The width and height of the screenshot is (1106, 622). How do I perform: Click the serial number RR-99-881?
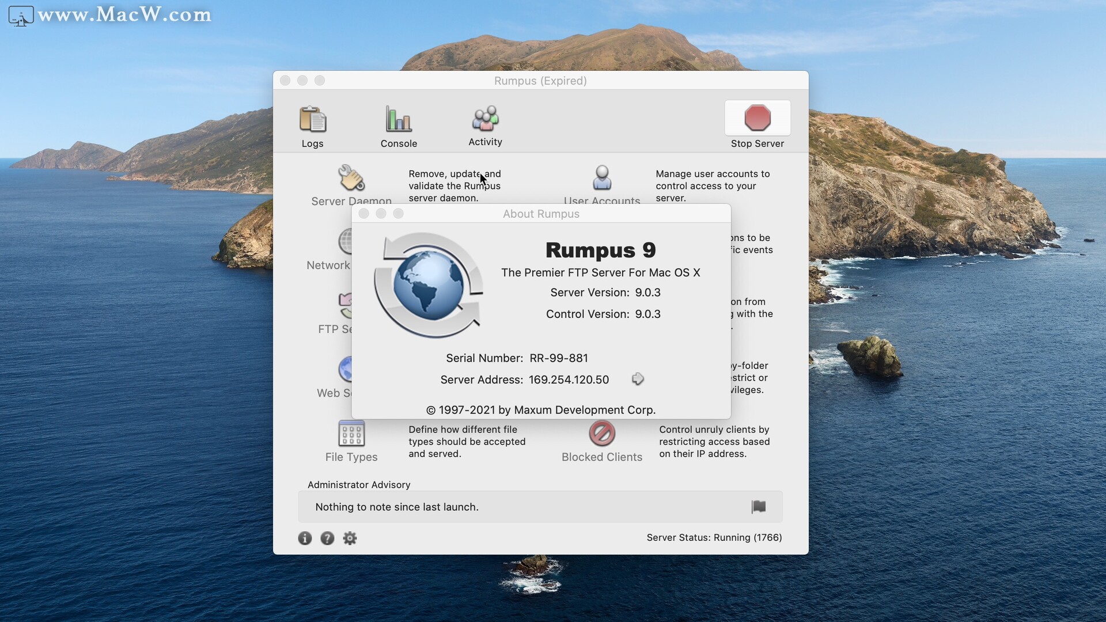coord(559,358)
